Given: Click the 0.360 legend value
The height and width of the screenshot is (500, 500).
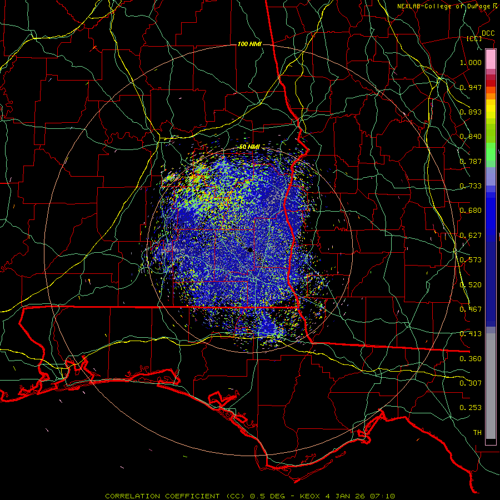Looking at the screenshot, I should click(471, 359).
